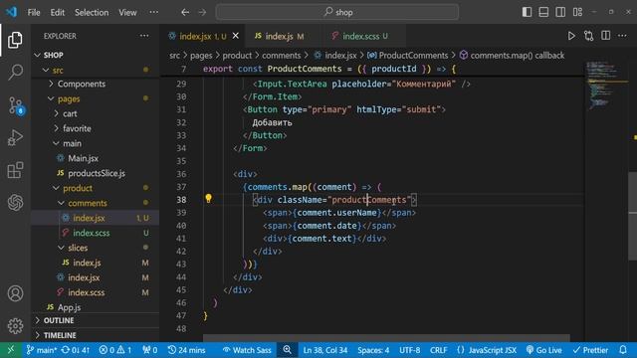637x358 pixels.
Task: Go forward in navigation history
Action: tap(202, 12)
